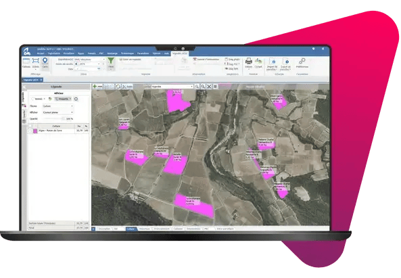
Task: Click the Culture column header
Action: (56, 126)
